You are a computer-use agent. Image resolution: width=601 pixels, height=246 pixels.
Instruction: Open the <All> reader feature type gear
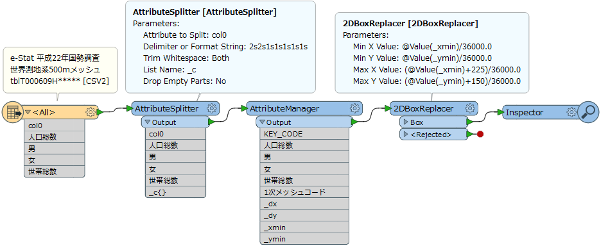tap(91, 112)
